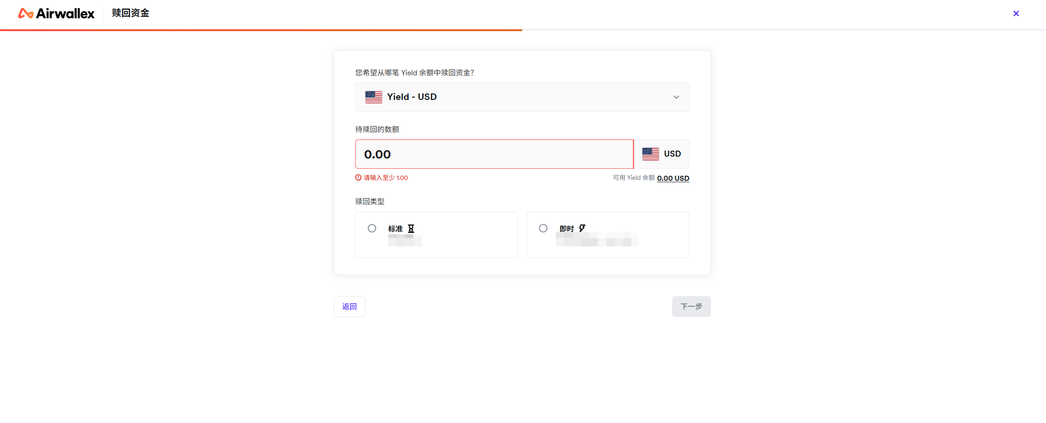Select the 即时 radio button
The width and height of the screenshot is (1046, 423).
tap(543, 228)
